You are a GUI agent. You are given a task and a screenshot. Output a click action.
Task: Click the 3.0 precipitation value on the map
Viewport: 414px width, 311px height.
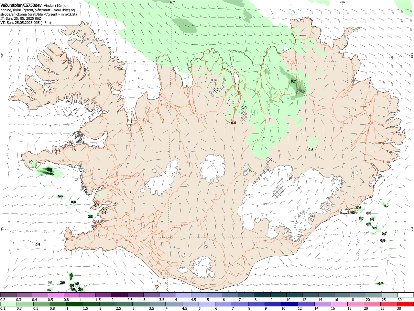[x=72, y=276]
